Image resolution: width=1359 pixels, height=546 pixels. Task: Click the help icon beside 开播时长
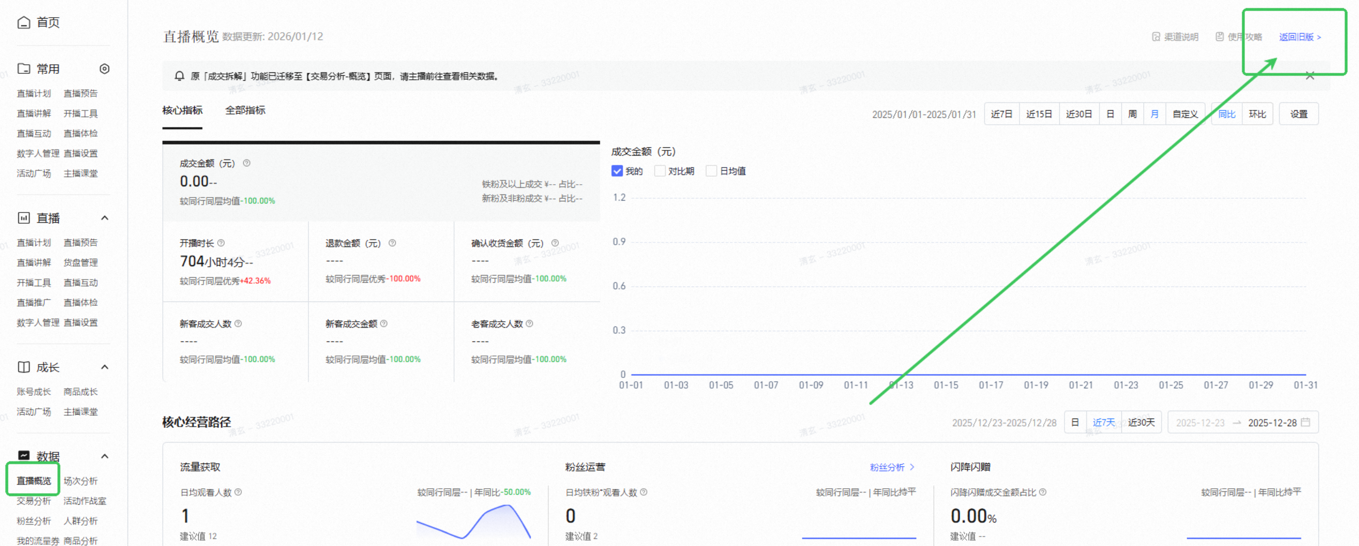[x=221, y=243]
